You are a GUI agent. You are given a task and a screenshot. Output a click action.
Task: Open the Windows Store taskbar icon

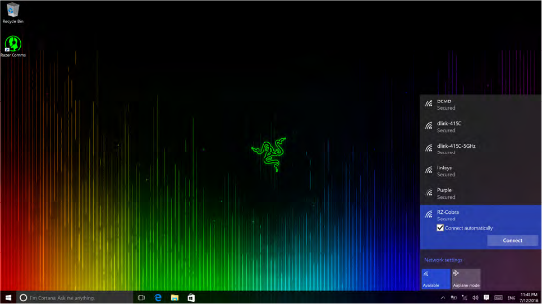tap(191, 297)
